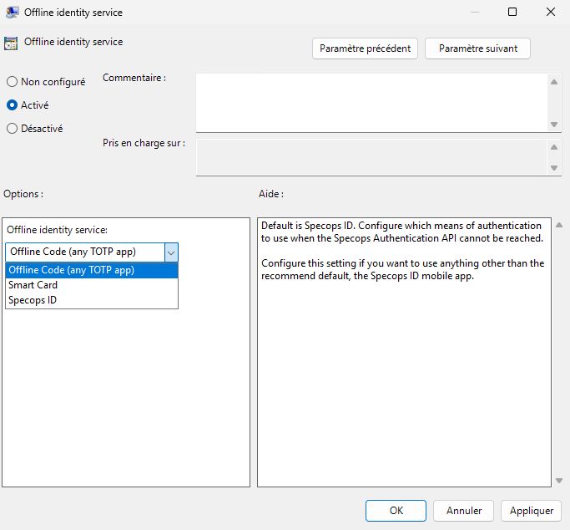Go to Paramètre précédent
Image resolution: width=570 pixels, height=530 pixels.
pos(366,48)
